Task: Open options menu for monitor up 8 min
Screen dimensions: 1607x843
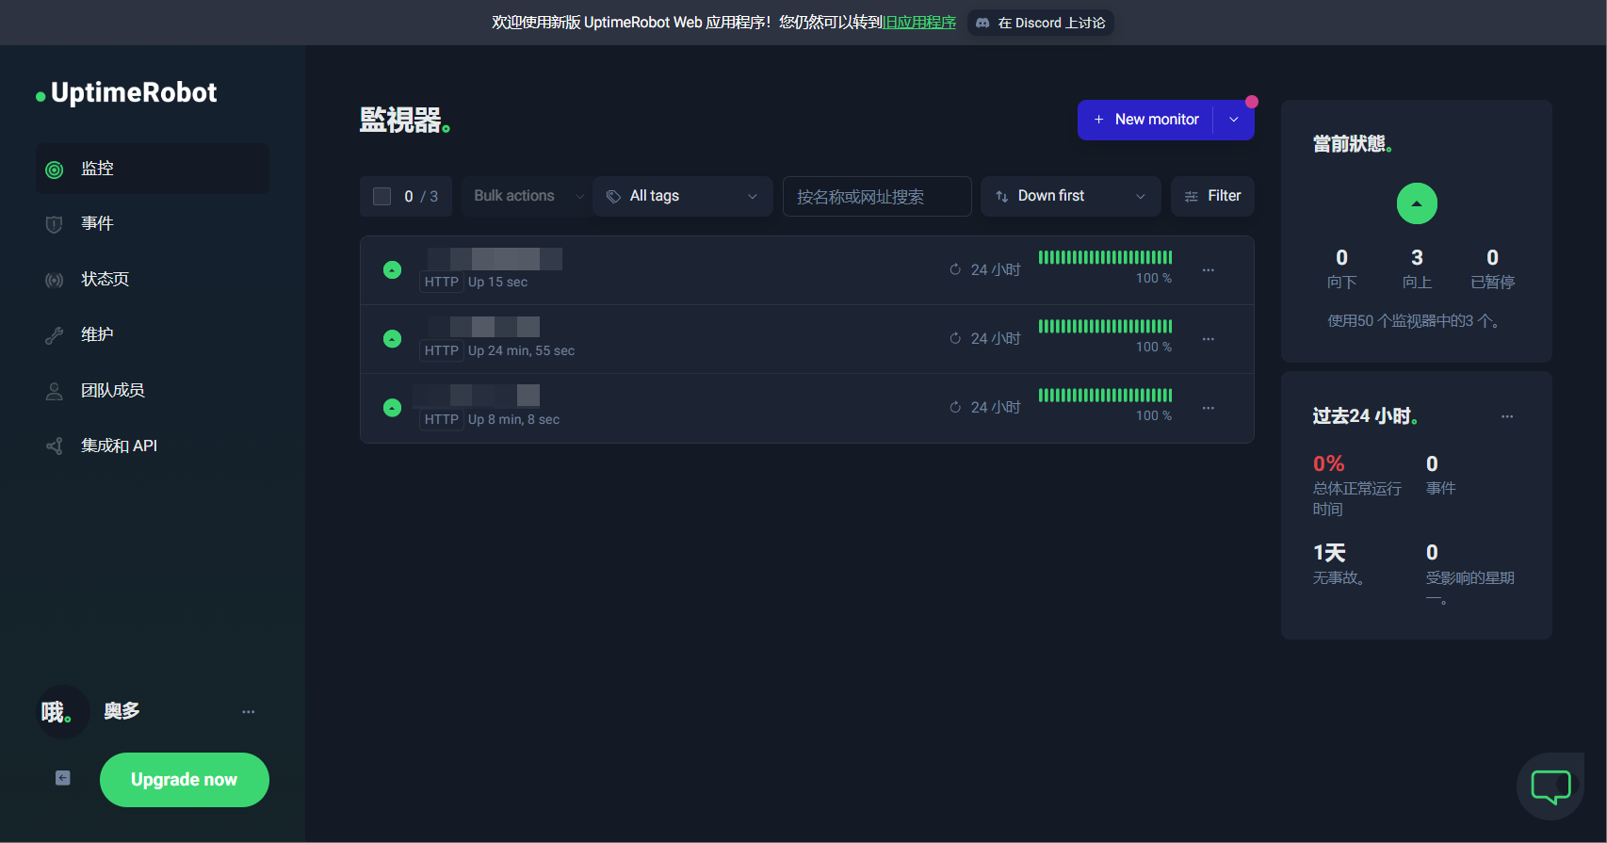Action: [x=1209, y=408]
